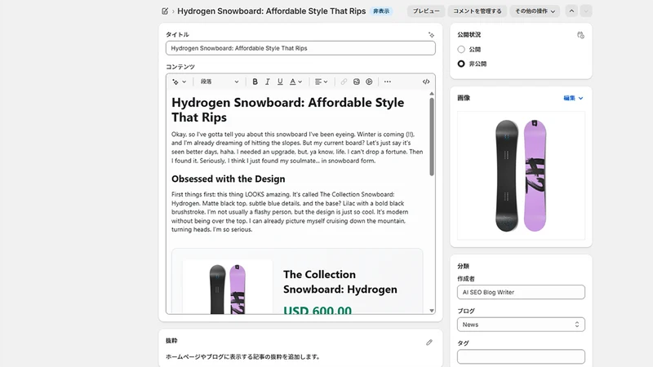
Task: Click the snowboard featured image thumbnail
Action: tap(521, 175)
